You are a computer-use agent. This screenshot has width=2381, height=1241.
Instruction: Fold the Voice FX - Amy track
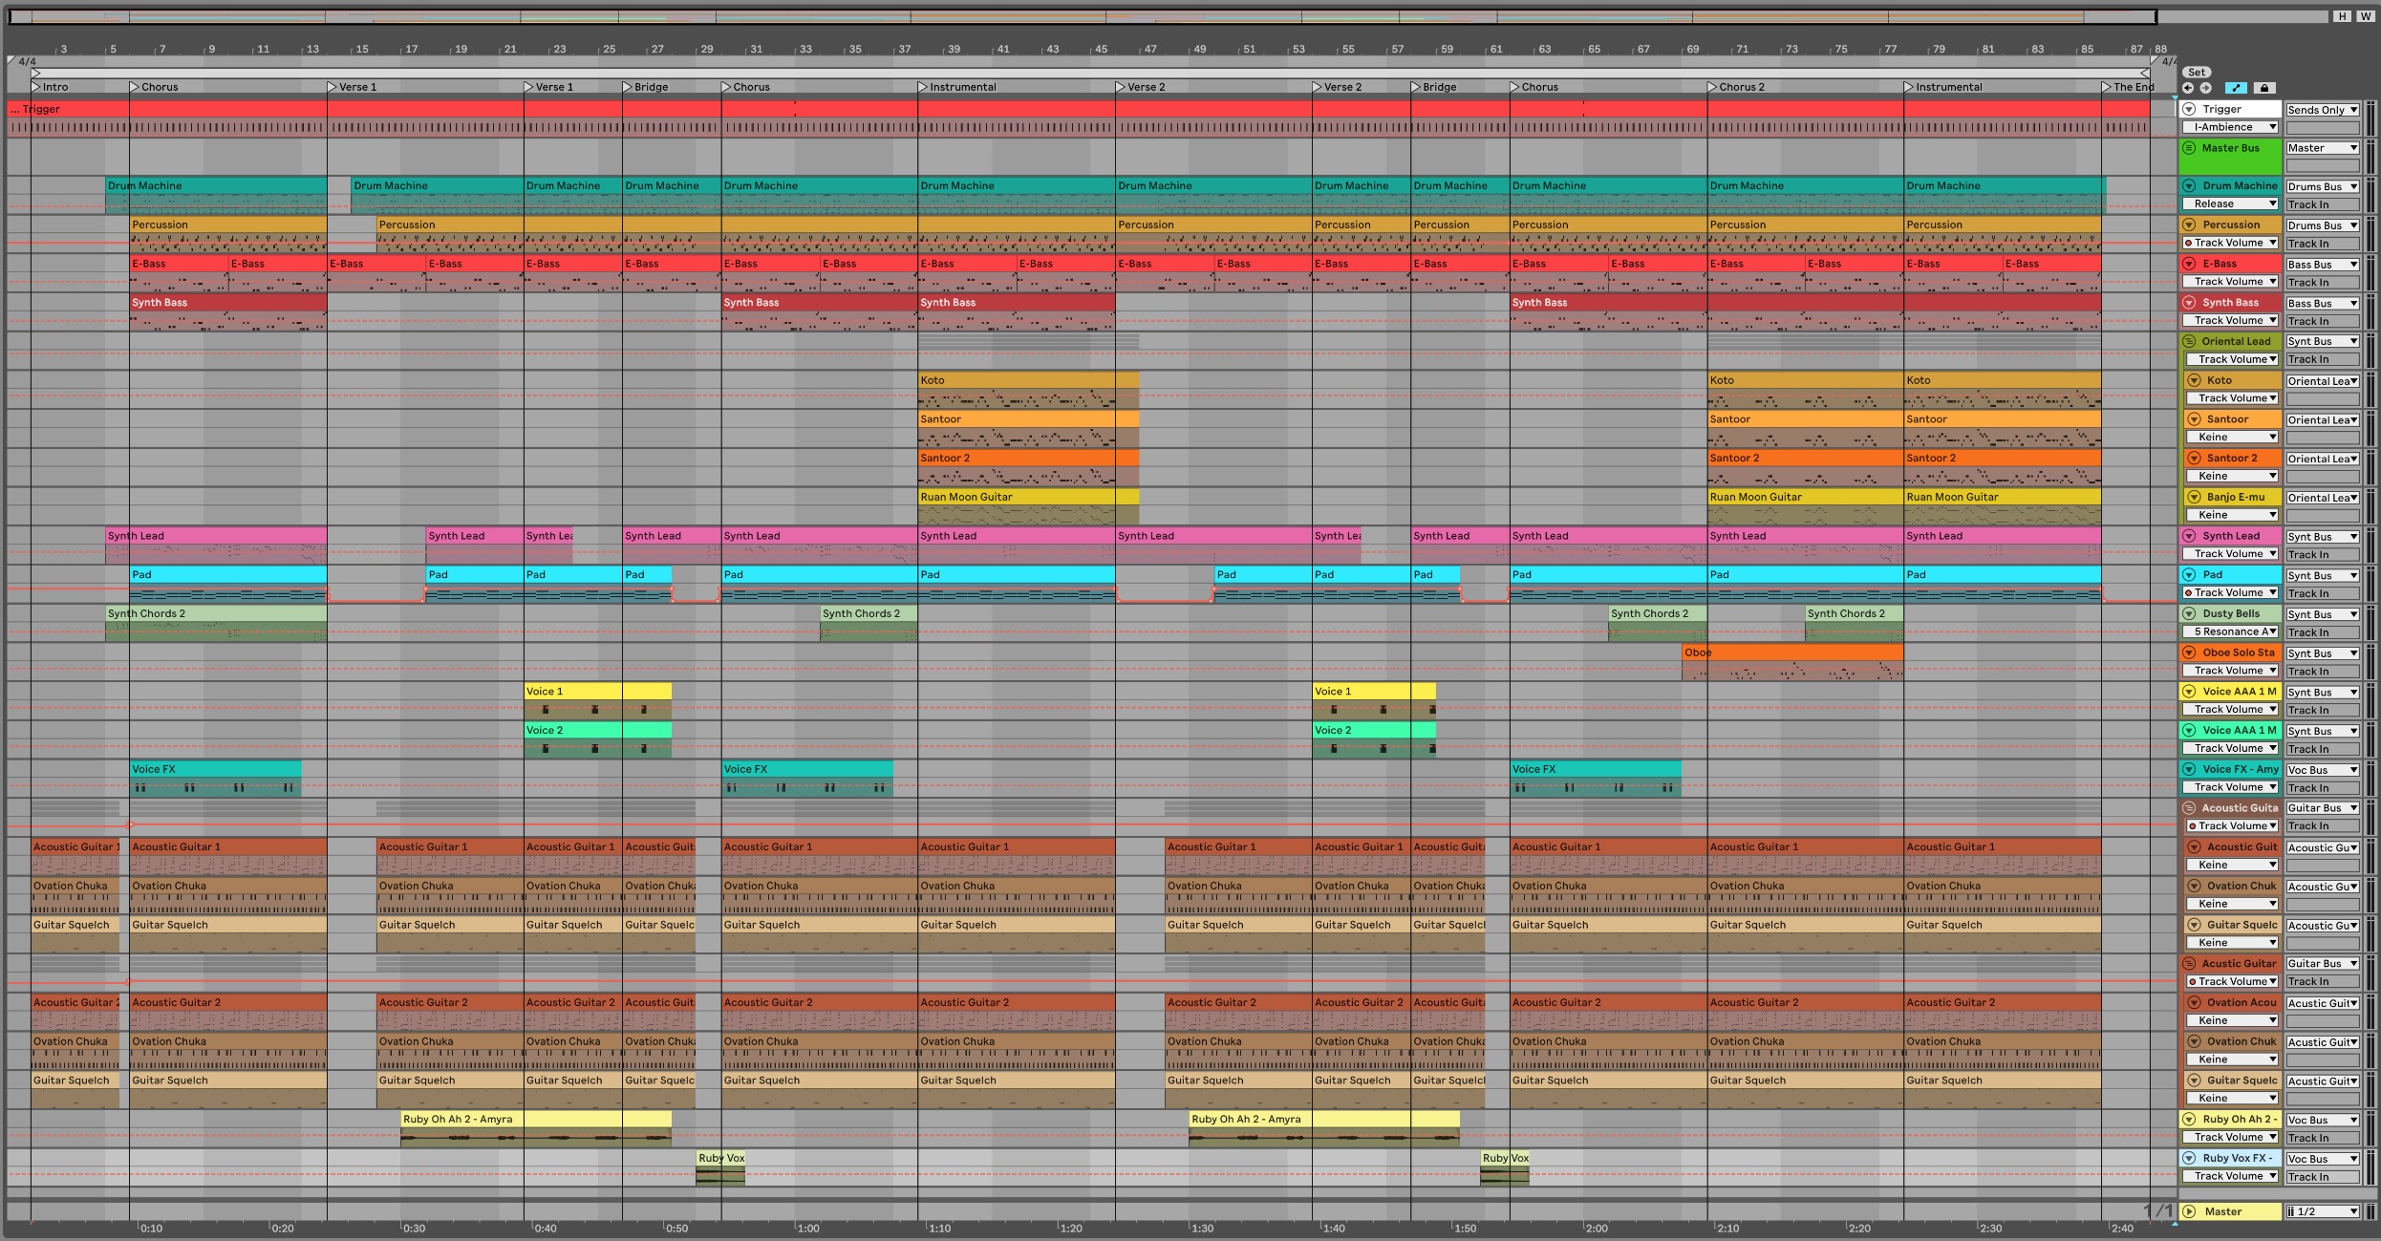[2189, 769]
